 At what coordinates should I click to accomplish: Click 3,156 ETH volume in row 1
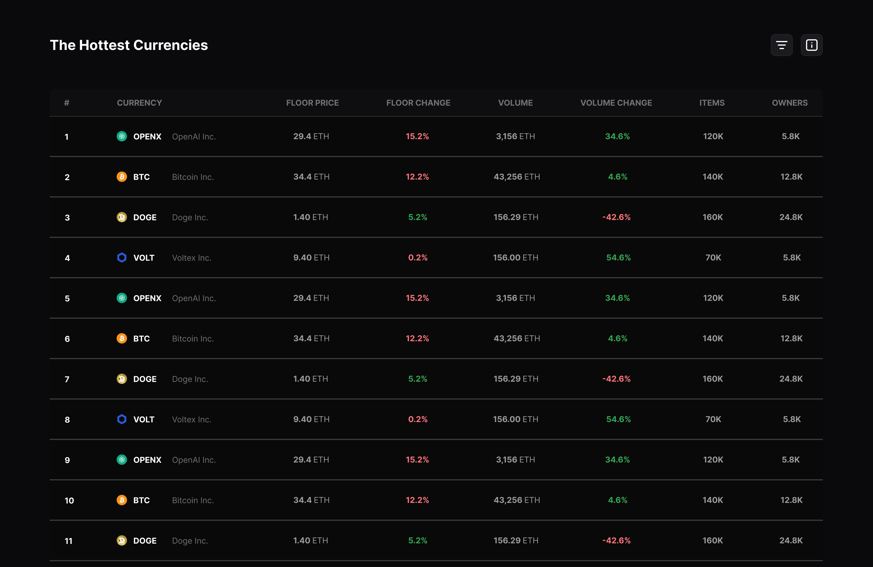(x=515, y=137)
